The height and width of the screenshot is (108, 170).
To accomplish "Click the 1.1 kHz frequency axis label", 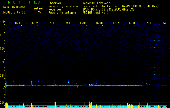I will click(x=2, y=35).
